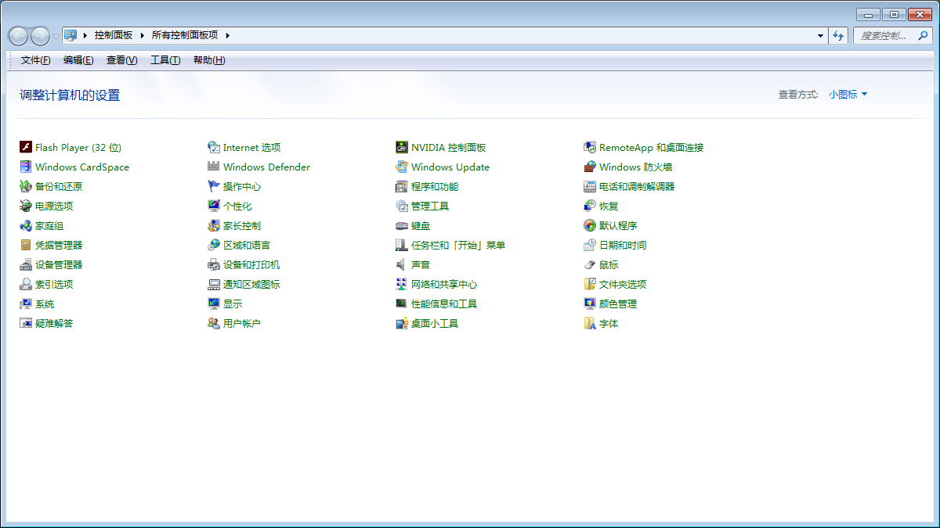Click 所有控制面板项 breadcrumb segment
The height and width of the screenshot is (528, 940).
pyautogui.click(x=185, y=35)
